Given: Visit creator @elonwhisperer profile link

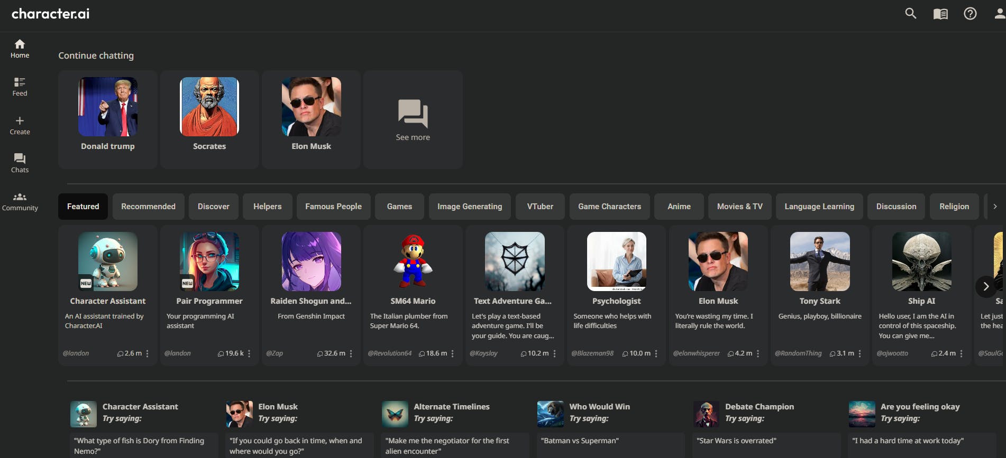Looking at the screenshot, I should [x=697, y=353].
